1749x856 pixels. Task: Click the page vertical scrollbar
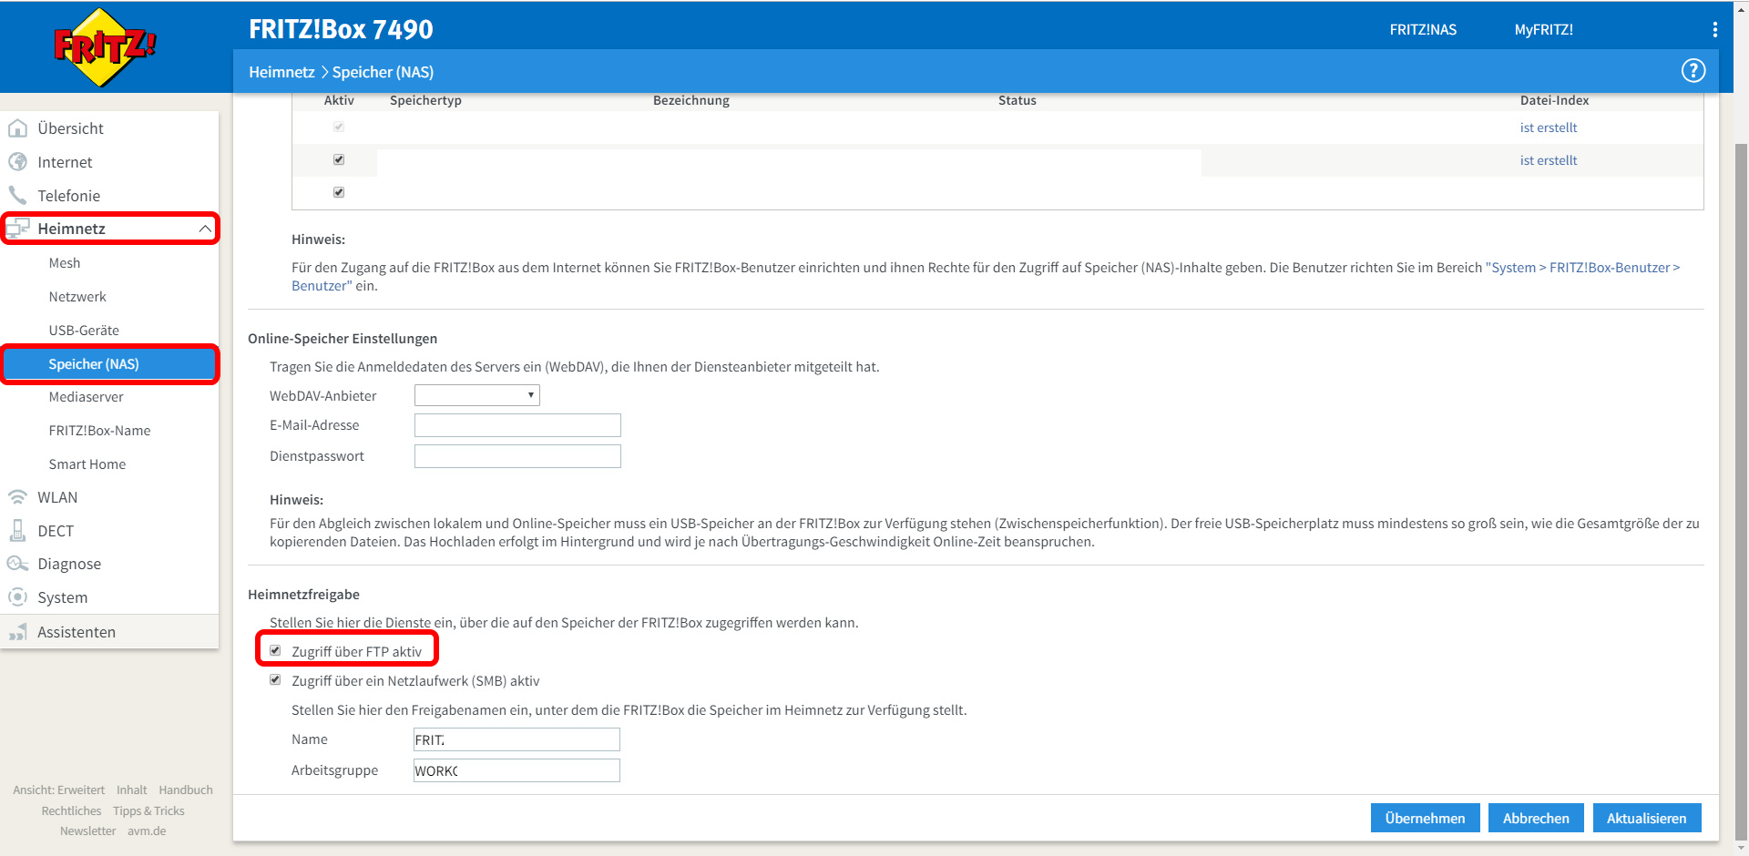pyautogui.click(x=1741, y=492)
